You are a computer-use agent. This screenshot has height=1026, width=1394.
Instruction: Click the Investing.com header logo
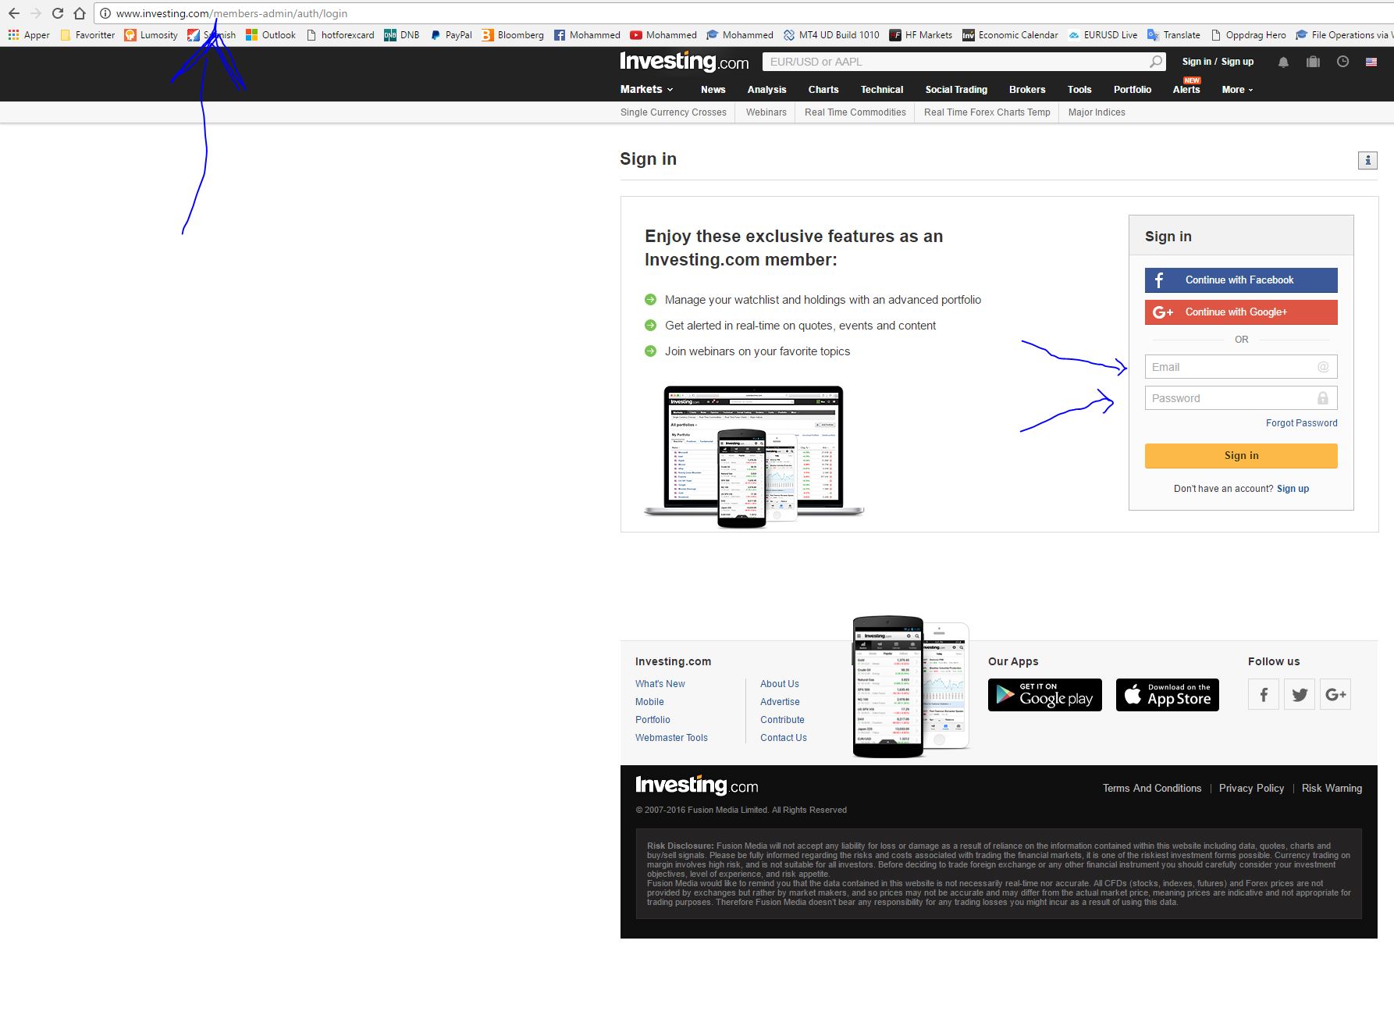click(684, 62)
